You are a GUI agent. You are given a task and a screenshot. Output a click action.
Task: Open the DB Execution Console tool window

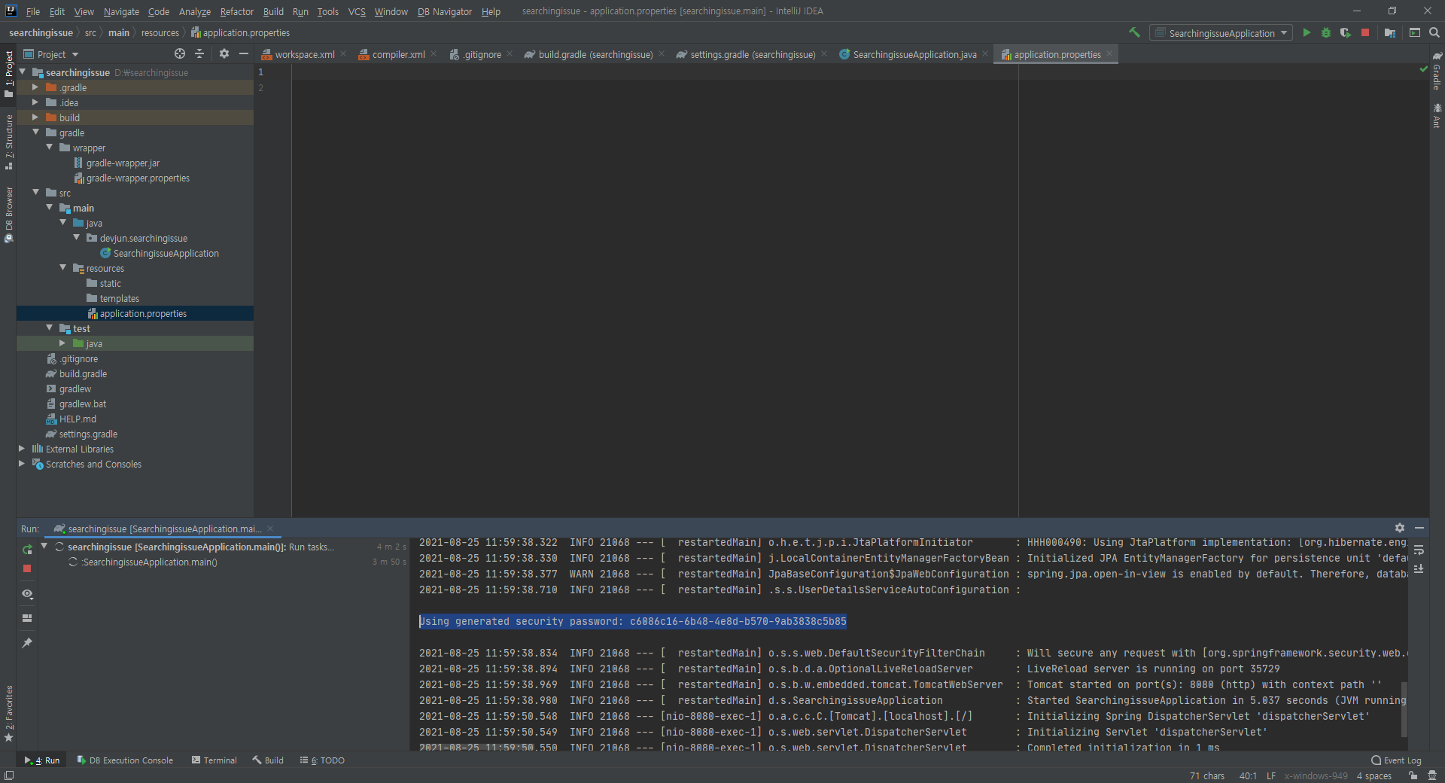[125, 760]
